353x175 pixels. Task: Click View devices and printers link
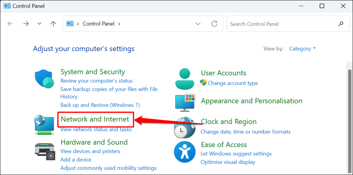90,151
